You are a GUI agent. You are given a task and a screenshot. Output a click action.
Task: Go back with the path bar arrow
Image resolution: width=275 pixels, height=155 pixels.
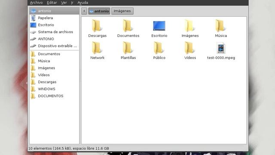pos(84,11)
